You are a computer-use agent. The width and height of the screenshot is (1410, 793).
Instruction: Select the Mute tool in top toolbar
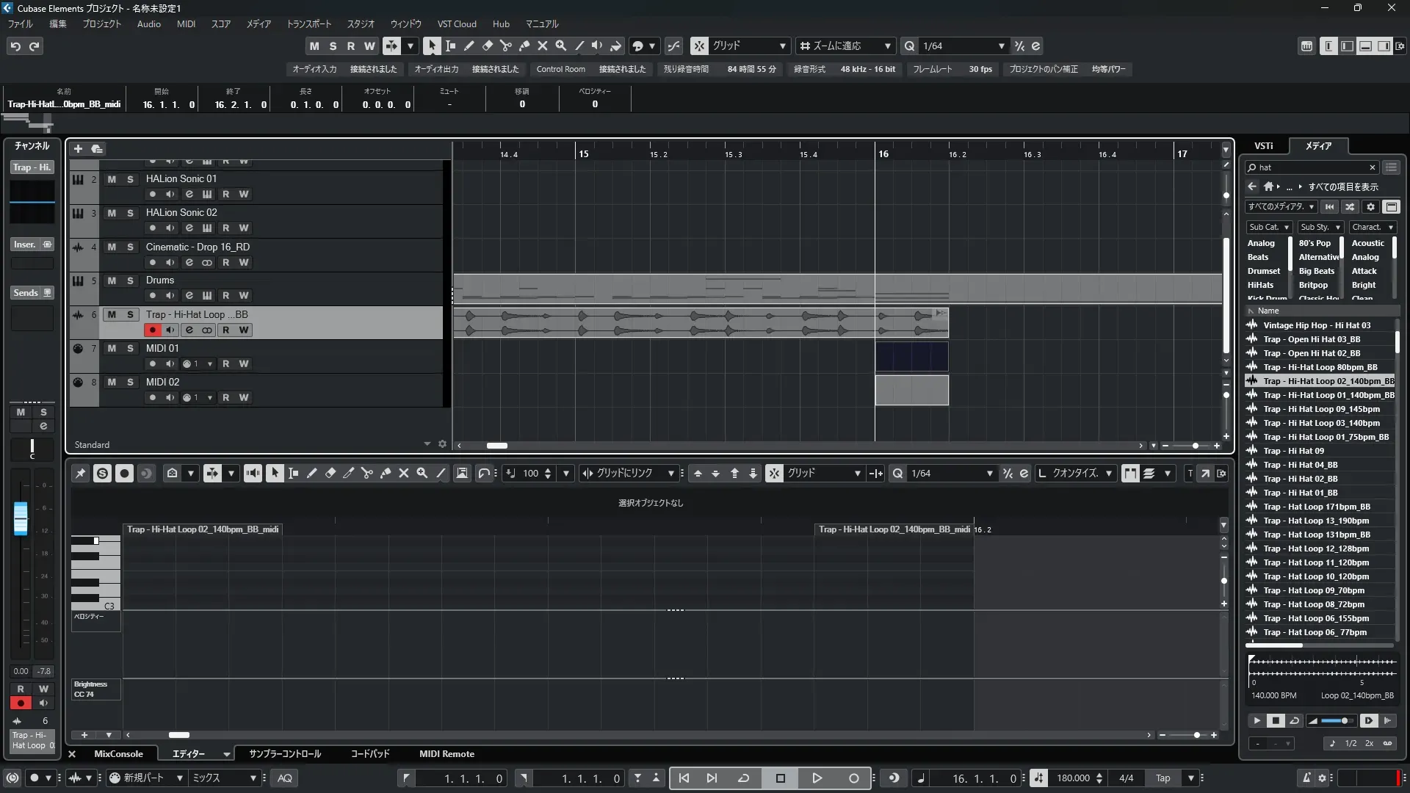tap(543, 46)
